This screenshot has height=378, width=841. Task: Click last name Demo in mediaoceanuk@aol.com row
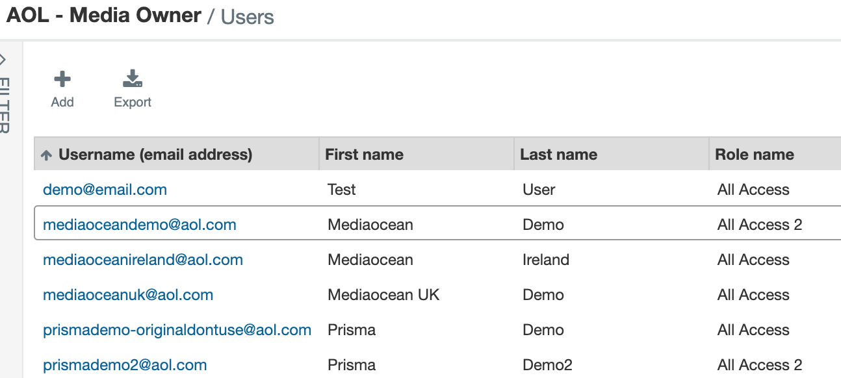tap(543, 295)
